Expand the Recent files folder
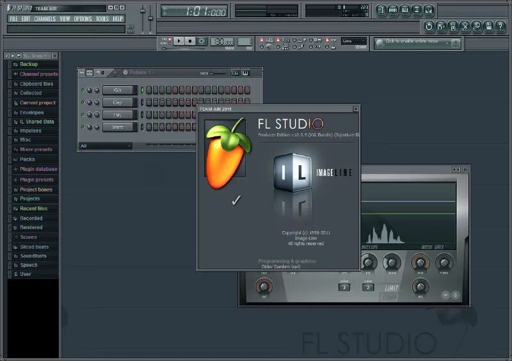 (x=33, y=209)
